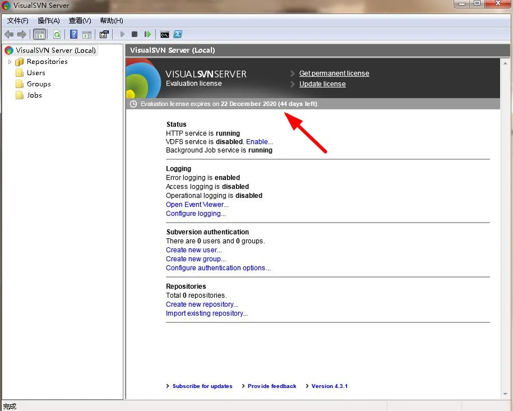Click the green Refresh toolbar icon
513x411 pixels.
tap(57, 35)
